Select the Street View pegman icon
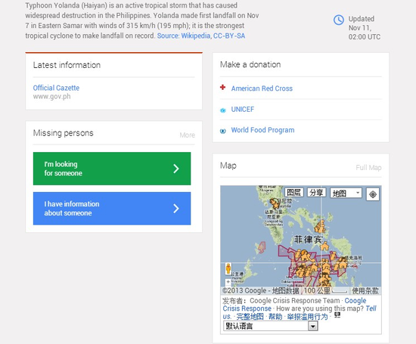 228,268
